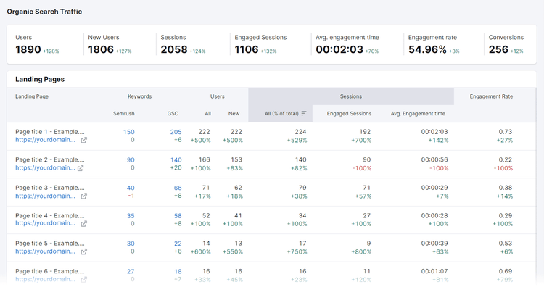Screen dimensions: 544x287
Task: Click the +529% sessions change
Action: tap(297, 141)
